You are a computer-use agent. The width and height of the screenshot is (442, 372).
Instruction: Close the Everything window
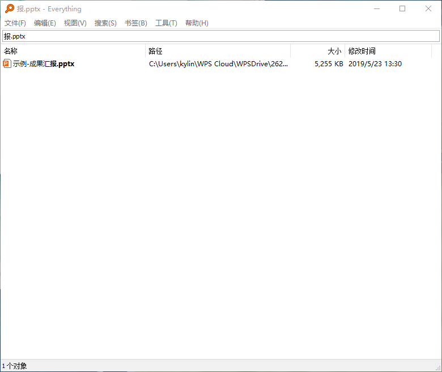pyautogui.click(x=428, y=8)
